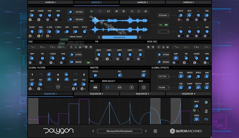This screenshot has width=239, height=138.
Task: Open the BITCRUSHER effect dropdown
Action: (x=164, y=15)
